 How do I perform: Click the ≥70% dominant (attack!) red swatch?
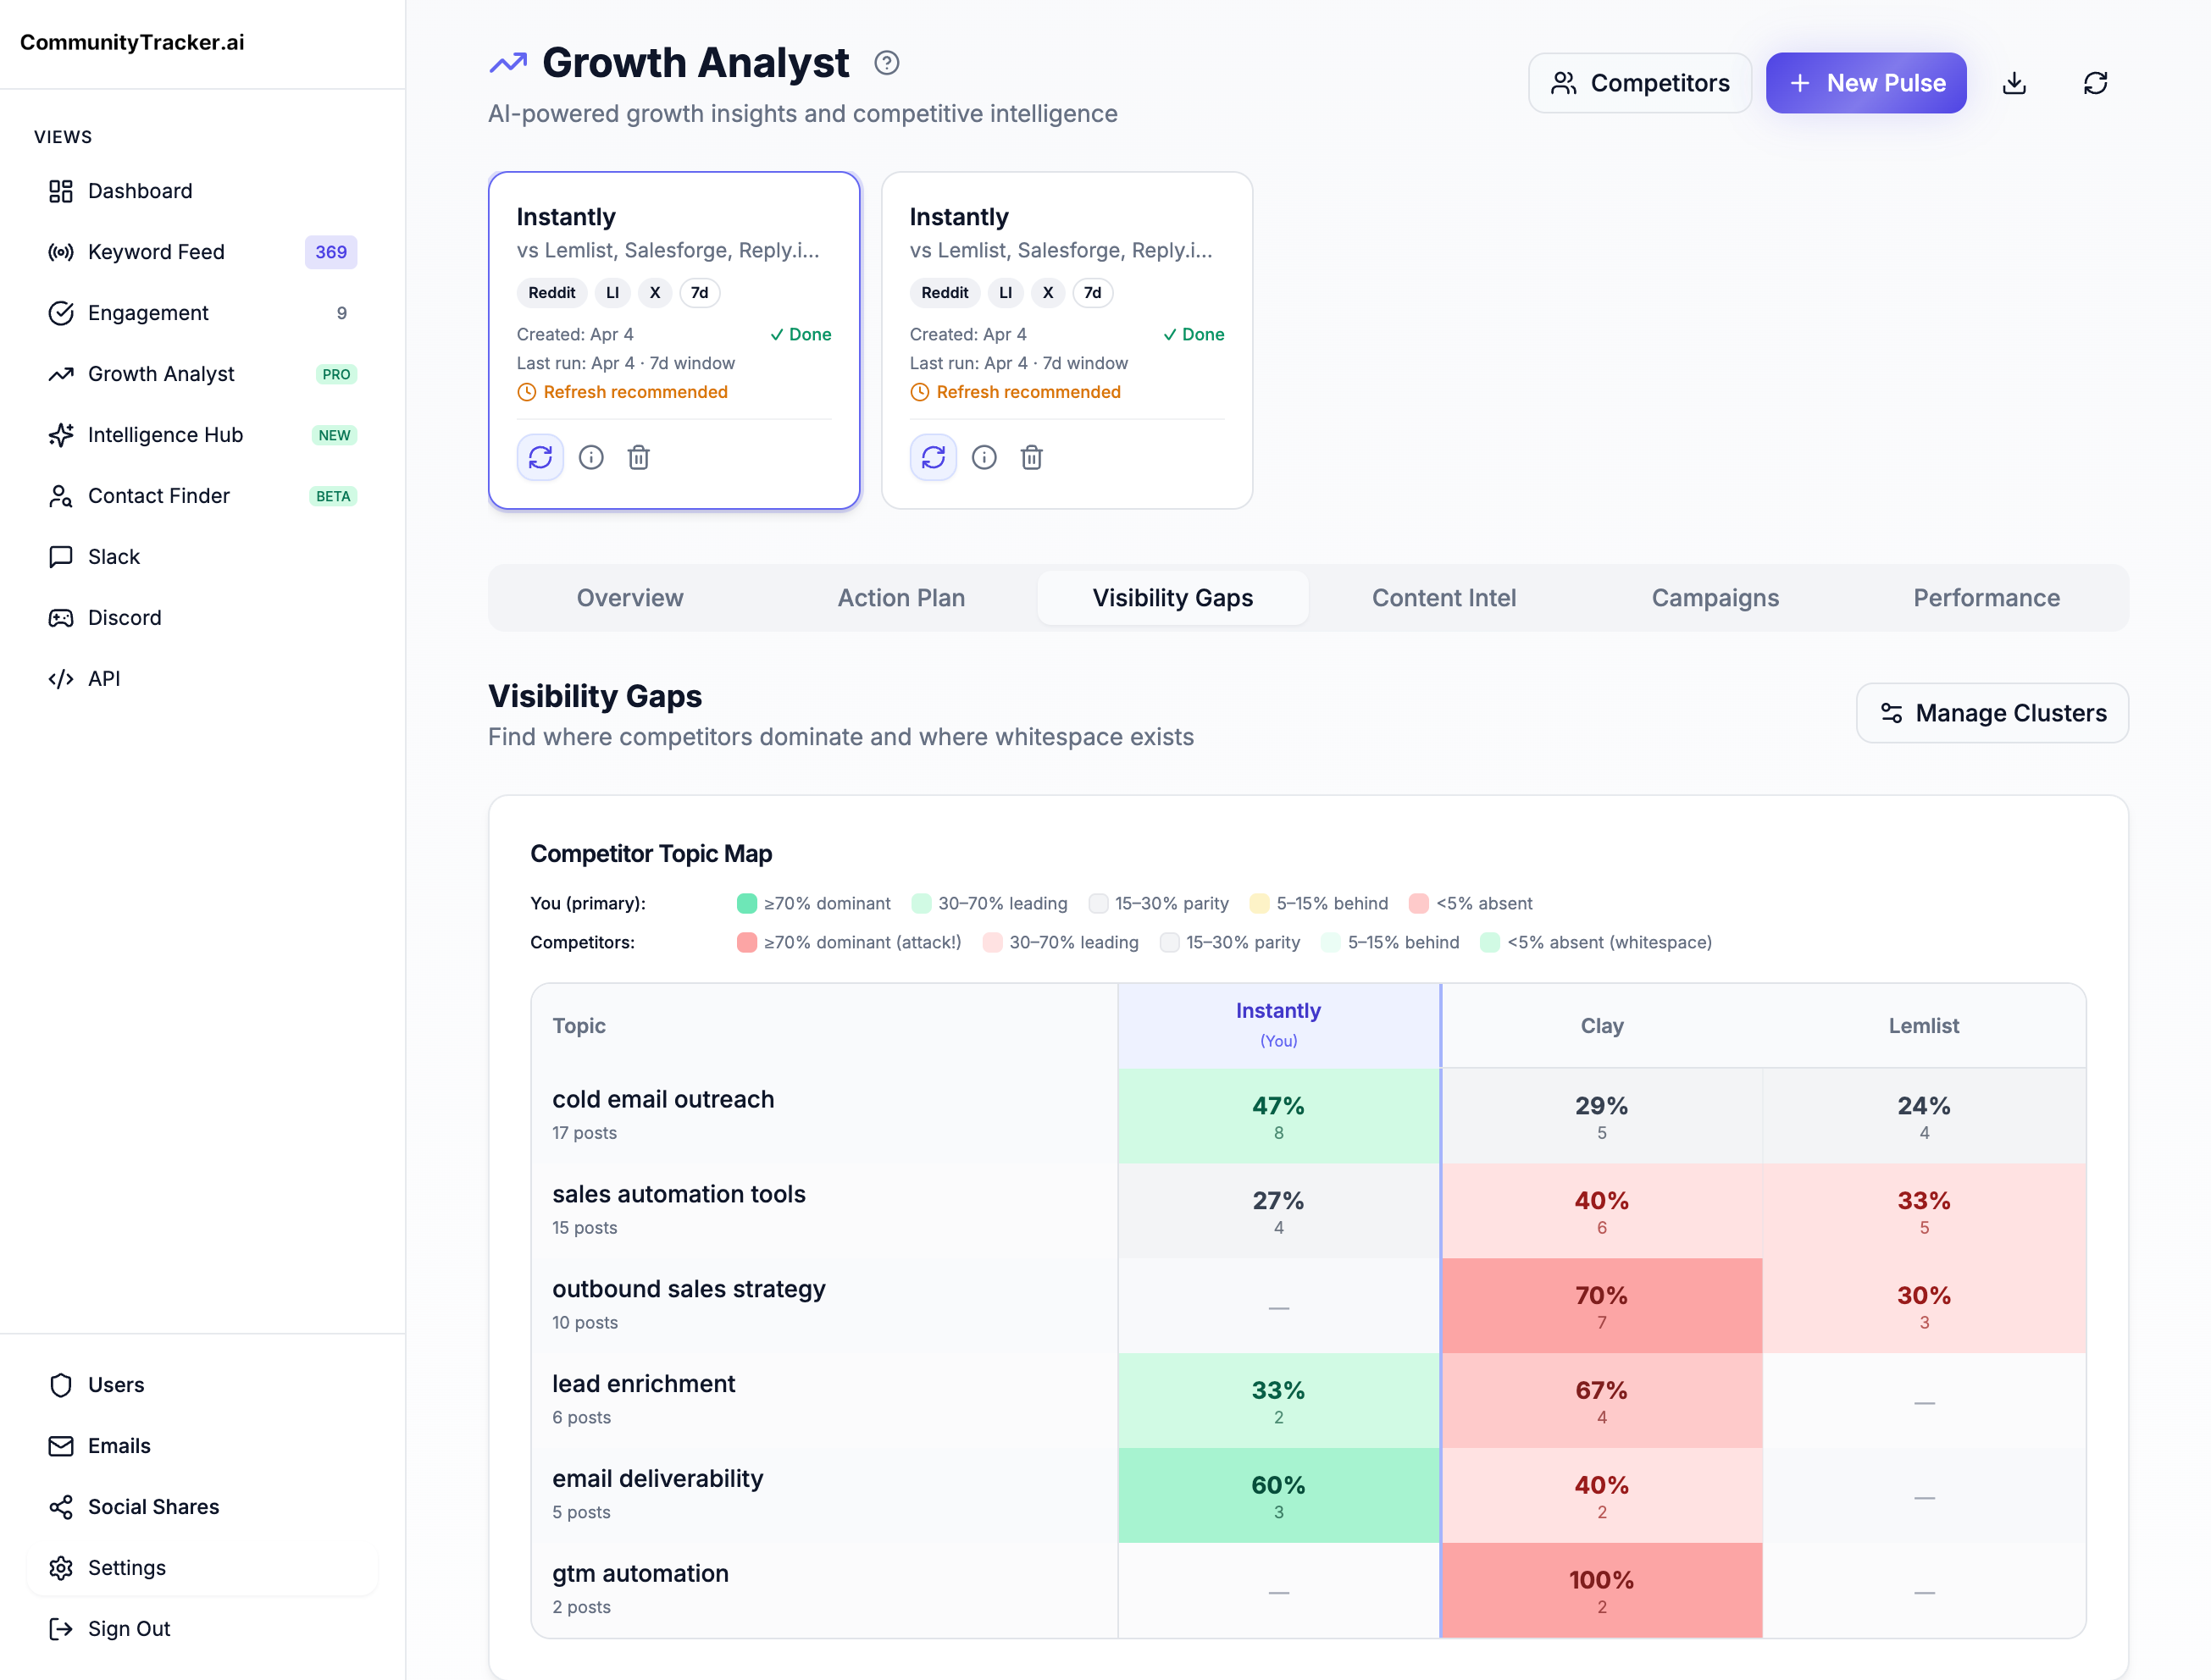[x=746, y=943]
